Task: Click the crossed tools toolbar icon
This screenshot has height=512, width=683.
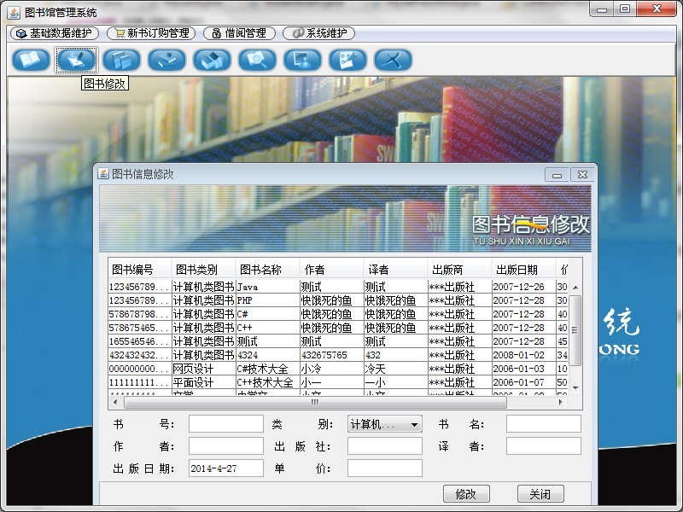Action: click(x=394, y=60)
